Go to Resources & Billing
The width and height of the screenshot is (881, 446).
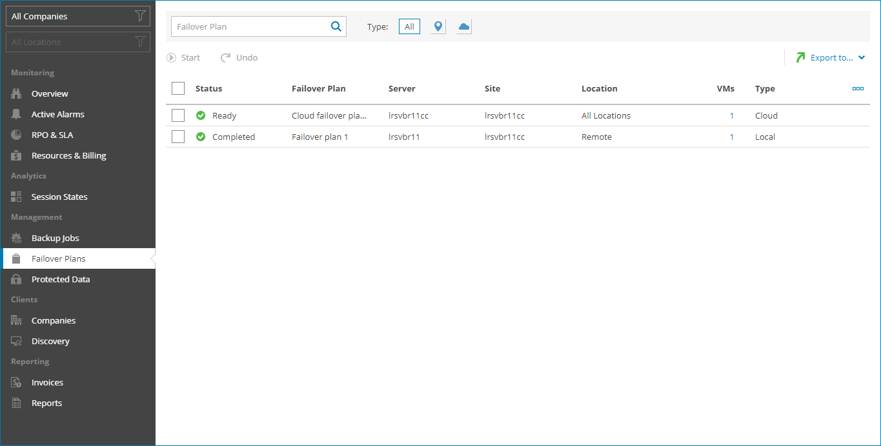[x=69, y=155]
